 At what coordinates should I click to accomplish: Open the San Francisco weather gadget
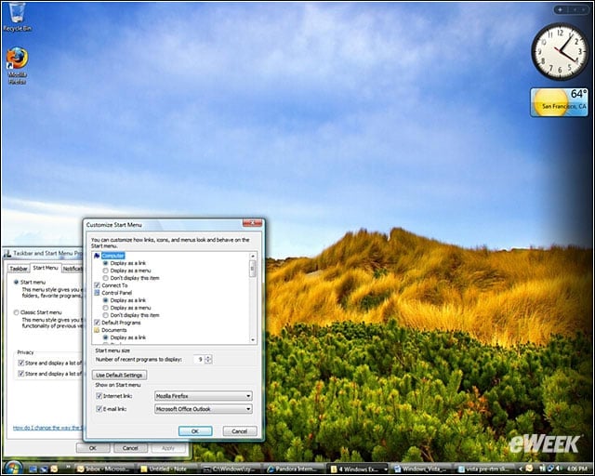point(560,102)
